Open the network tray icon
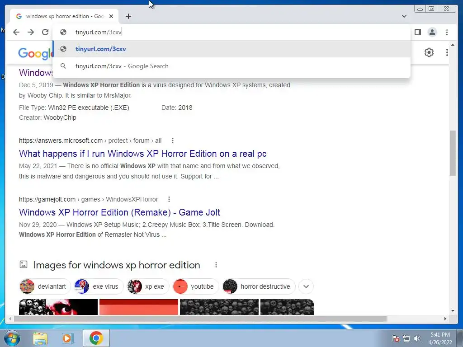 [x=406, y=338]
